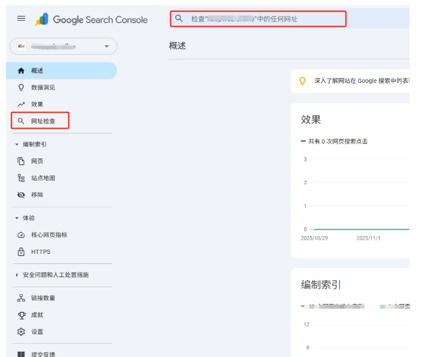Open 链接数量 links report
Screen dimensions: 425x357
[43, 297]
